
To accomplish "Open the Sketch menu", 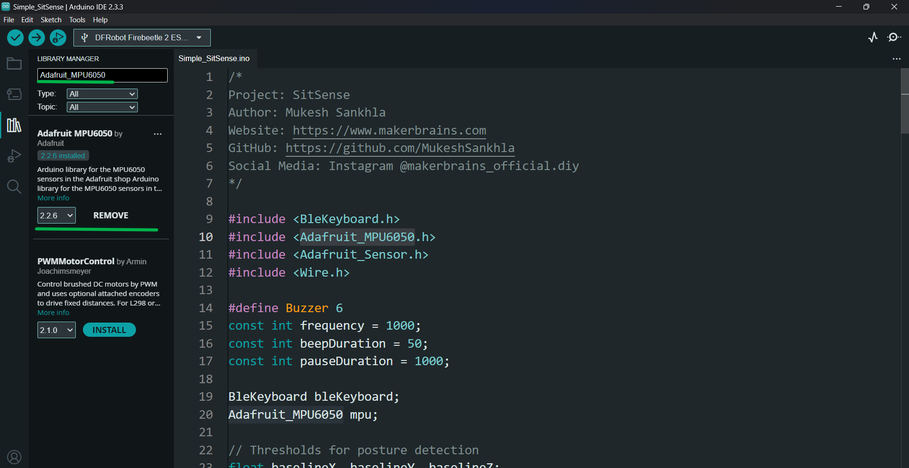I will (x=51, y=20).
